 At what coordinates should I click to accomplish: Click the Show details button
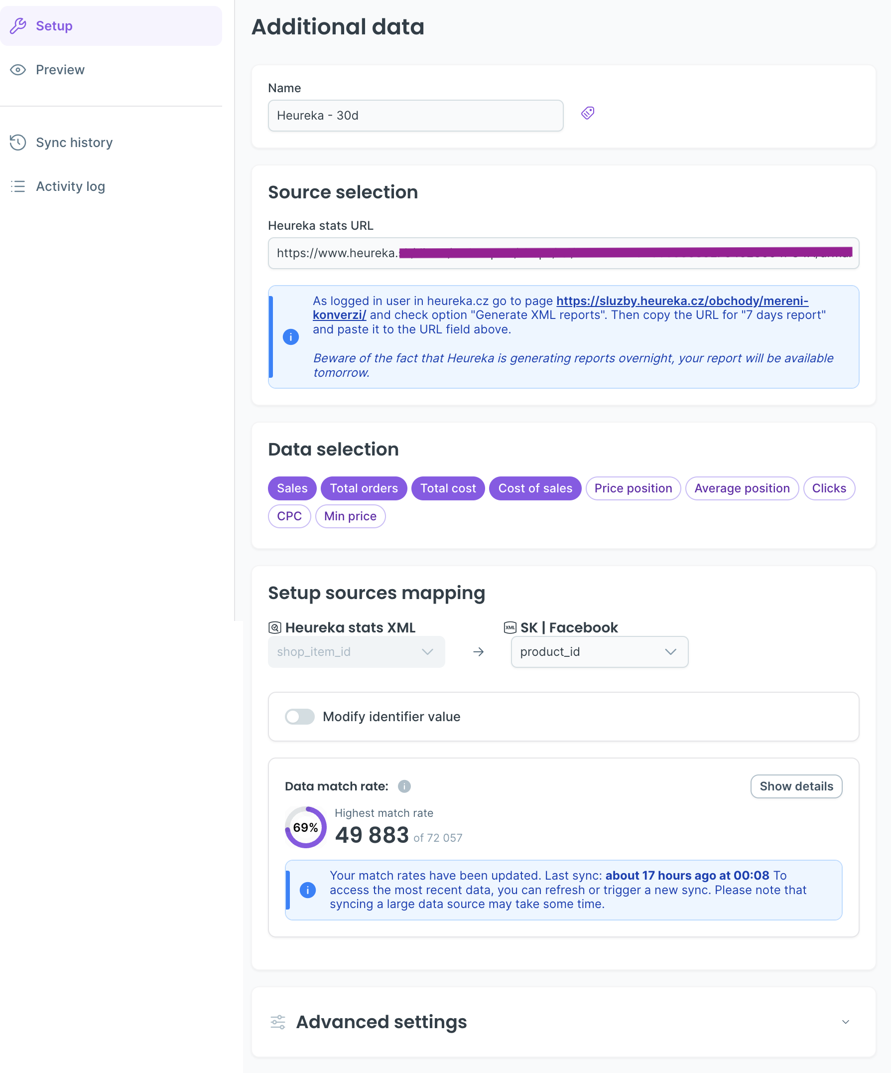796,786
